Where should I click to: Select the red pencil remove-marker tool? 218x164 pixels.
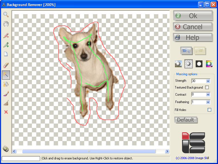click(6, 36)
